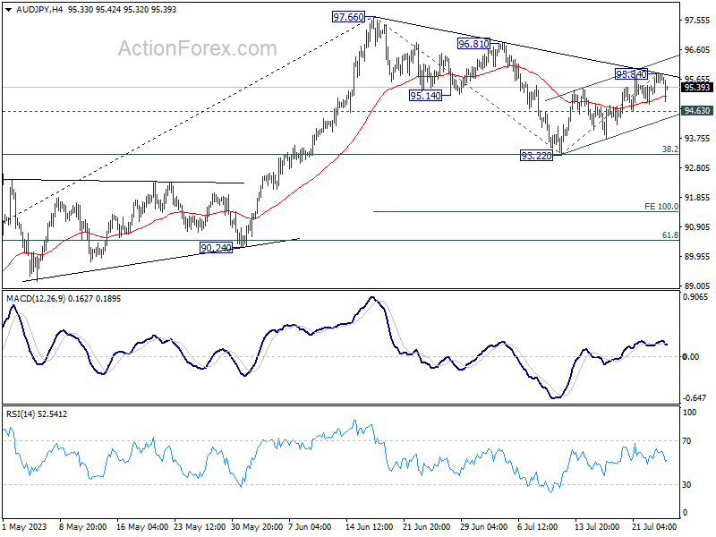Select the 96.810 price label
Viewport: 716px width, 537px height.
point(474,44)
